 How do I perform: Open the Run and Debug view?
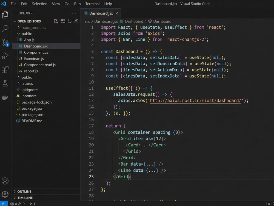click(x=5, y=56)
